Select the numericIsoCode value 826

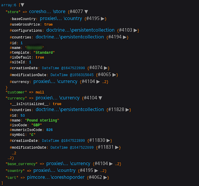point(49,130)
